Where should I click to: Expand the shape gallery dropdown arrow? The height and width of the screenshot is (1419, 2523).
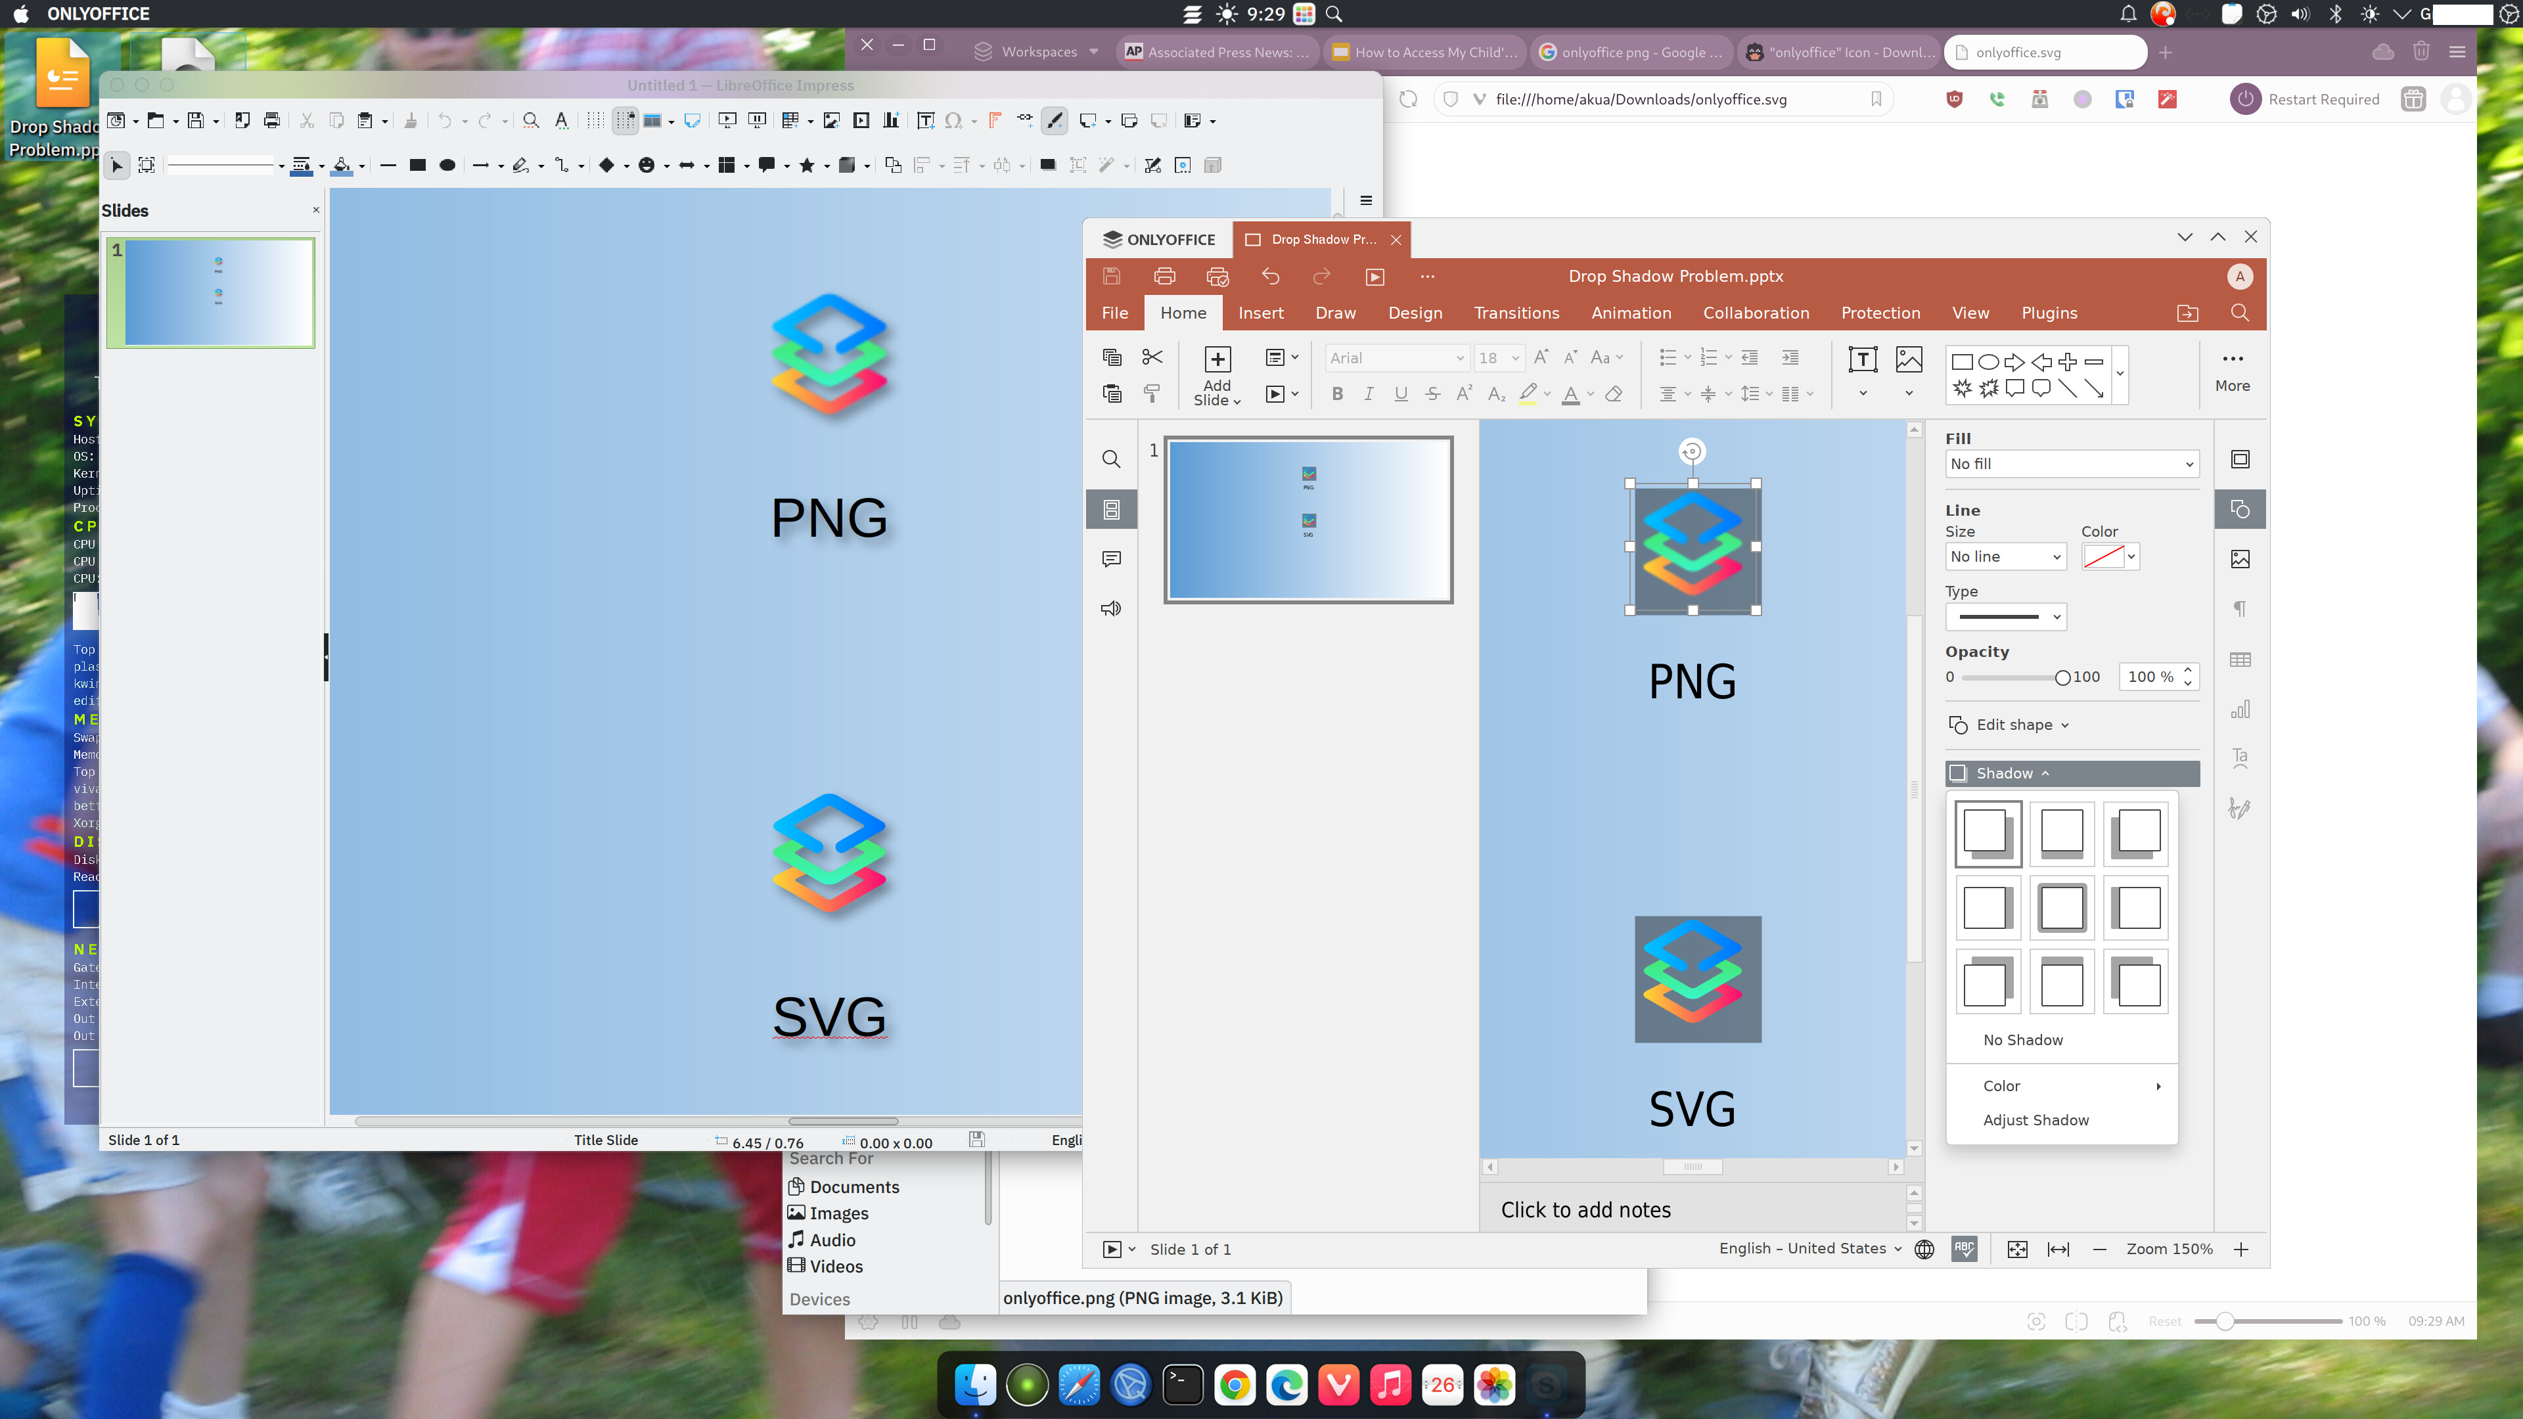(2120, 374)
